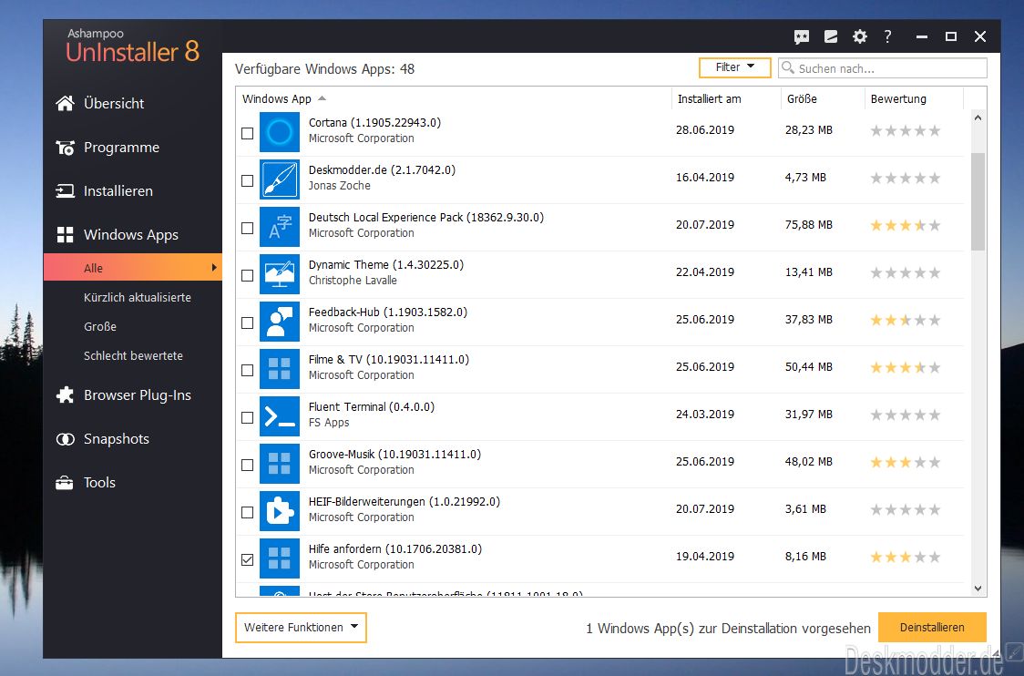Click the Windows Apps tiles icon
1024x676 pixels.
click(x=65, y=234)
